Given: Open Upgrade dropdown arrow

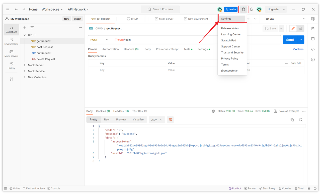Looking at the screenshot, I should 284,9.
